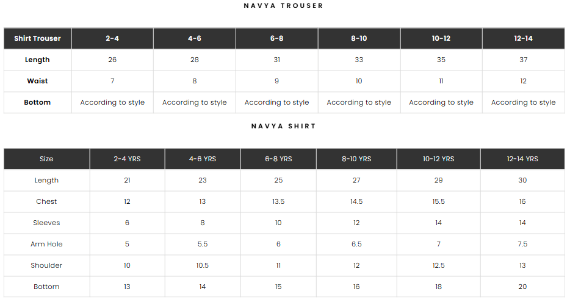The width and height of the screenshot is (570, 303).
Task: Click the shirt Size header cell
Action: [46, 159]
